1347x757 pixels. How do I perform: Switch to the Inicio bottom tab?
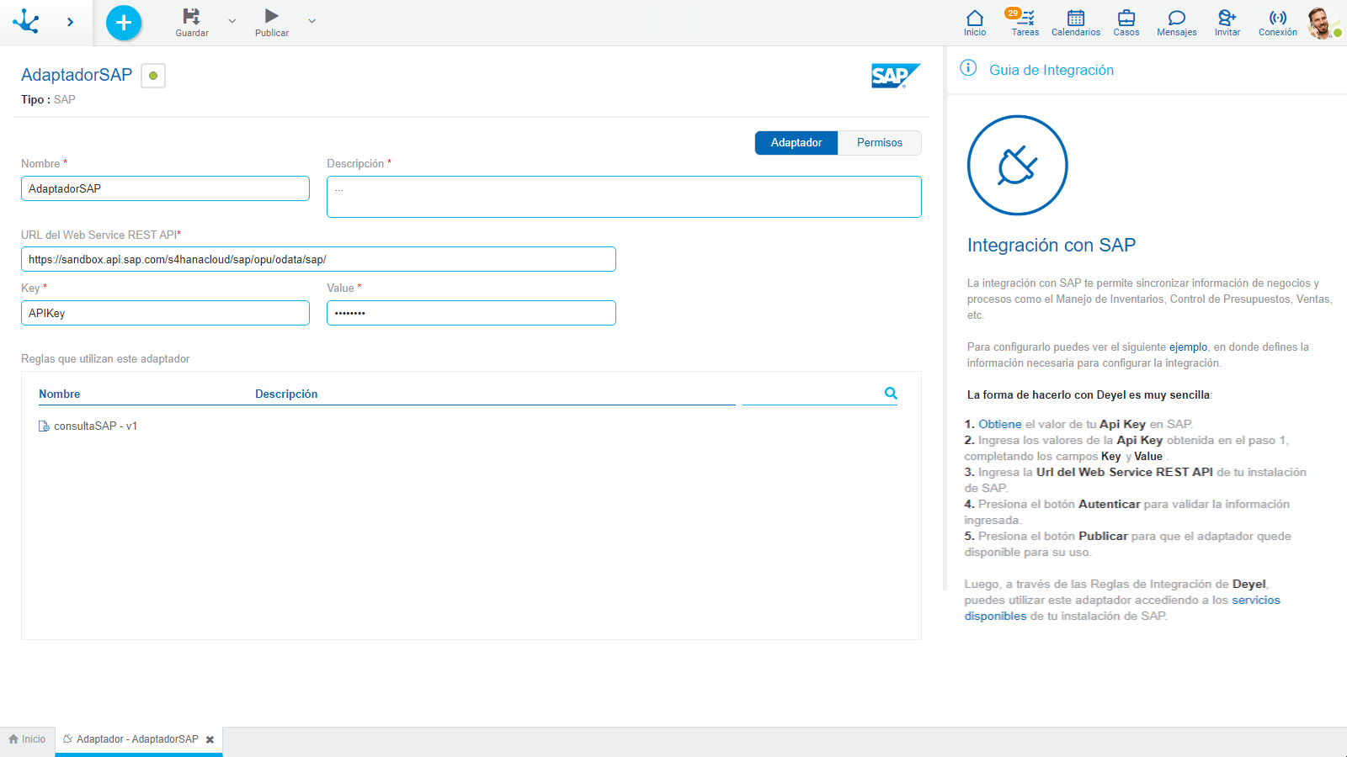click(27, 739)
